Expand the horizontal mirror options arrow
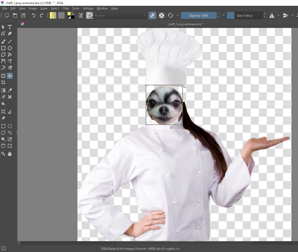 [278, 16]
